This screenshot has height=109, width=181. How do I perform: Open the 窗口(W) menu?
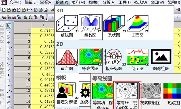click(x=157, y=2)
